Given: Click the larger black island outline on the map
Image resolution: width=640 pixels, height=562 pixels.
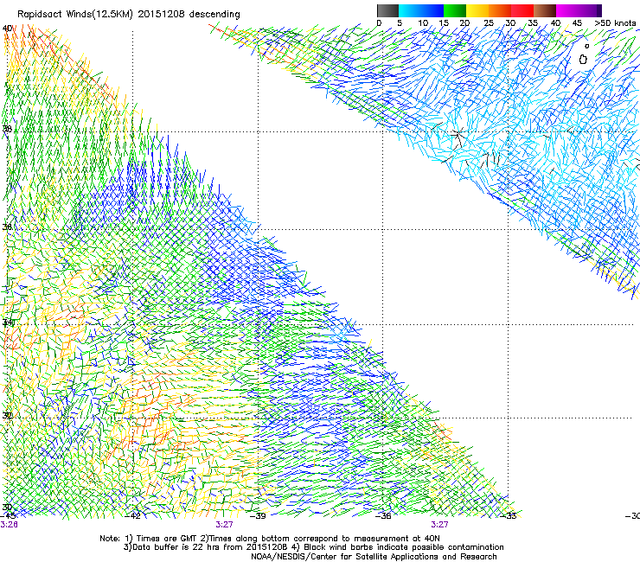Looking at the screenshot, I should [x=583, y=59].
